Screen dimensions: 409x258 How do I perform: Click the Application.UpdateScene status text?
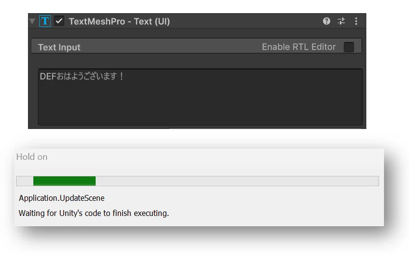tap(62, 198)
